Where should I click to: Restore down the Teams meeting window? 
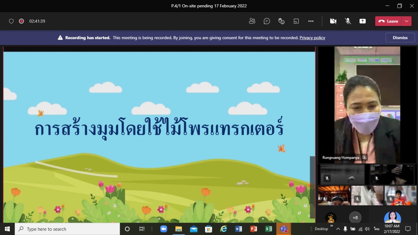click(399, 6)
